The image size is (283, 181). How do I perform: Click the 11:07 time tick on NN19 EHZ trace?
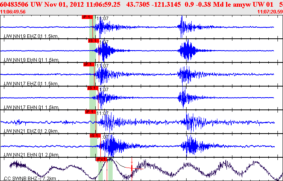(102, 19)
